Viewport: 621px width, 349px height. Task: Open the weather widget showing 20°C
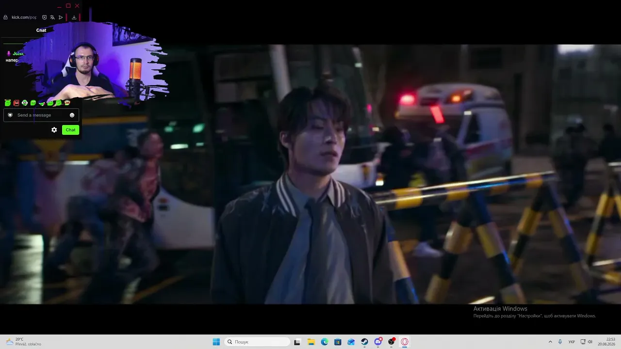tap(23, 342)
